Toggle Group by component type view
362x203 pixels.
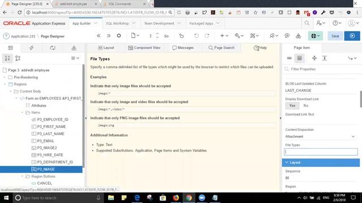pos(18,58)
